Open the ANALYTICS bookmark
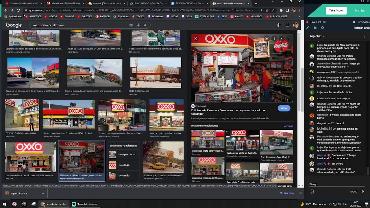 [33, 16]
